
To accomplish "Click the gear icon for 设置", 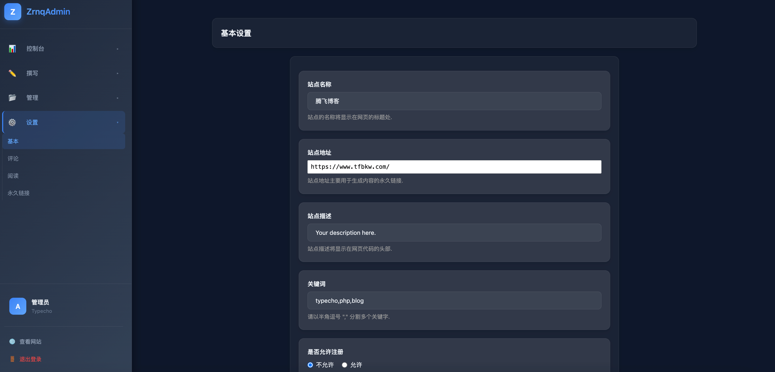I will [12, 122].
